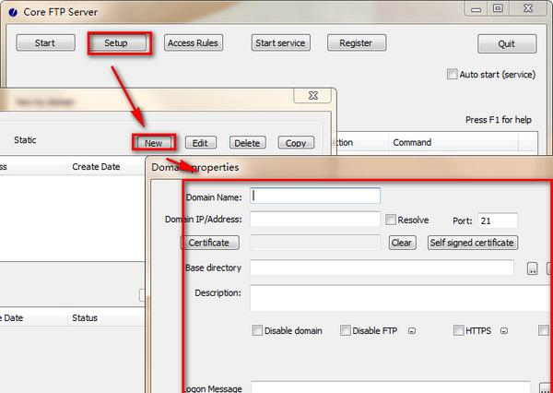The image size is (553, 393).
Task: Click Edit in the domain setup window
Action: click(200, 143)
